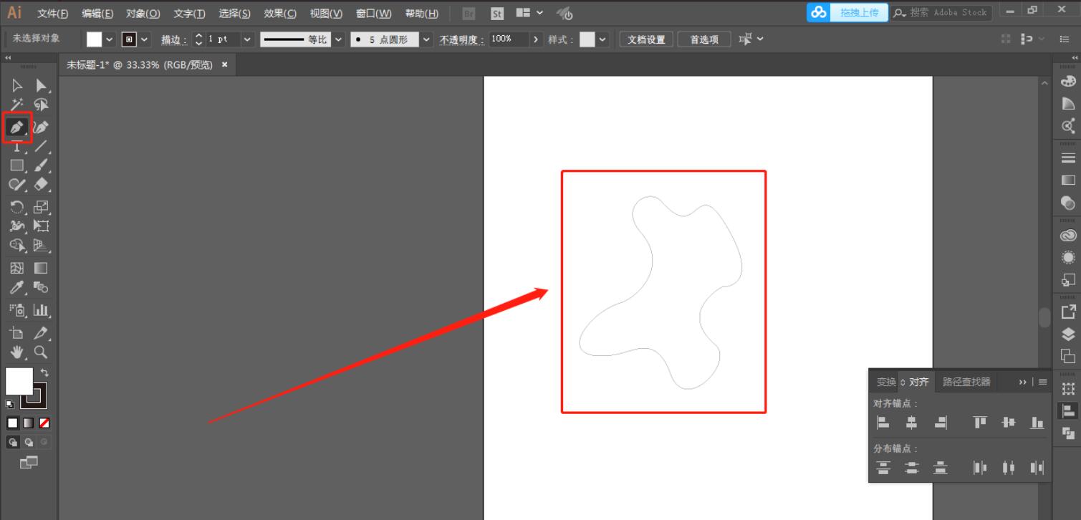This screenshot has width=1081, height=520.
Task: Select the Gradient tool
Action: (41, 268)
